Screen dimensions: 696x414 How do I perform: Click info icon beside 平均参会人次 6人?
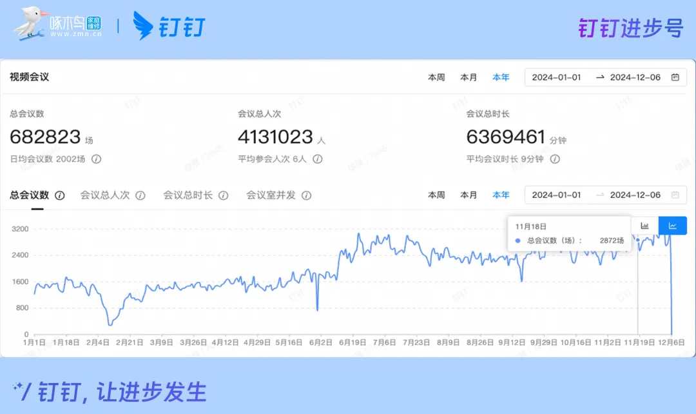[x=317, y=159]
